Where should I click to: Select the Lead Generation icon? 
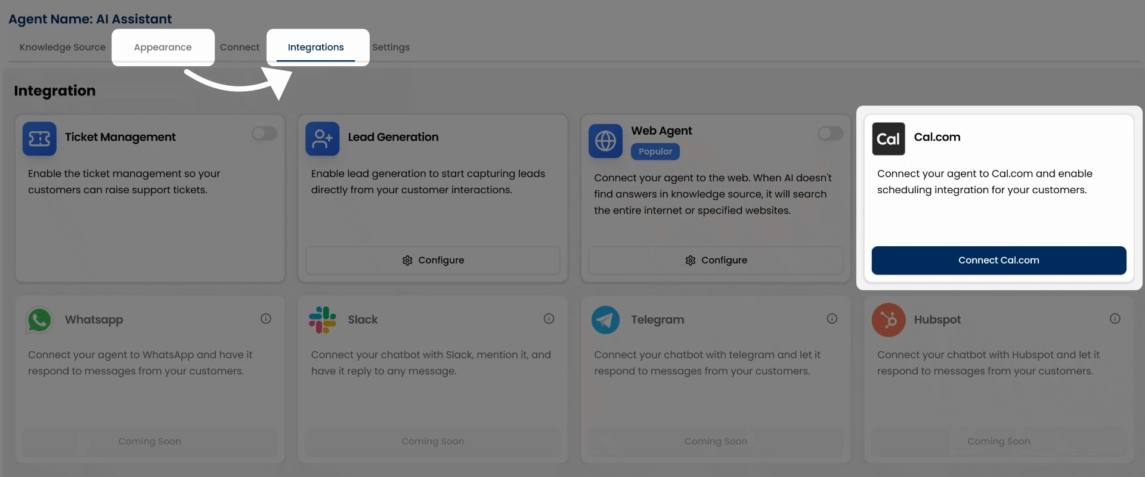click(323, 138)
